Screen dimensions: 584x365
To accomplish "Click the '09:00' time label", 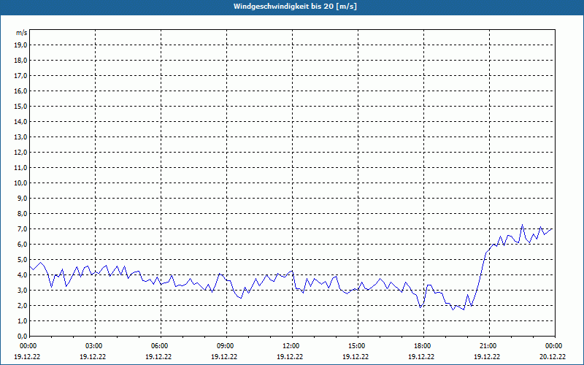I will tap(226, 346).
